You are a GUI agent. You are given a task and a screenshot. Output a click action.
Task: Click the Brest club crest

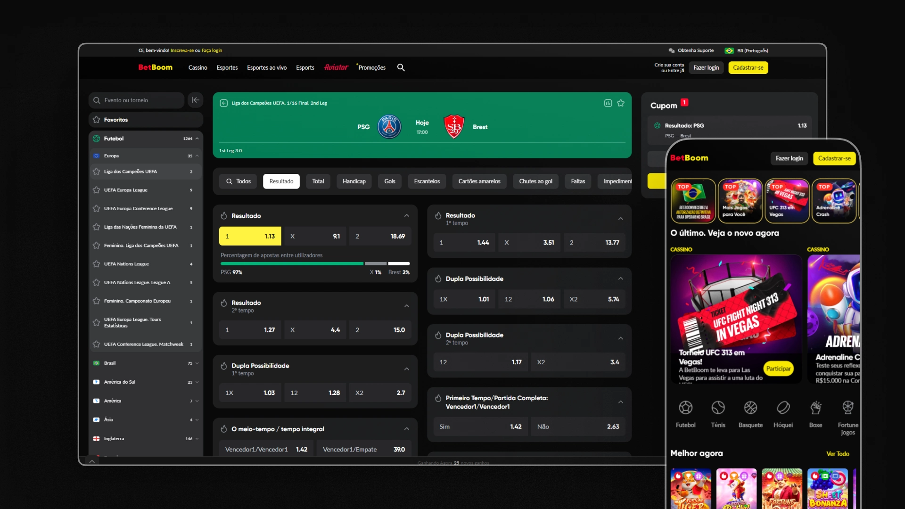pyautogui.click(x=454, y=126)
